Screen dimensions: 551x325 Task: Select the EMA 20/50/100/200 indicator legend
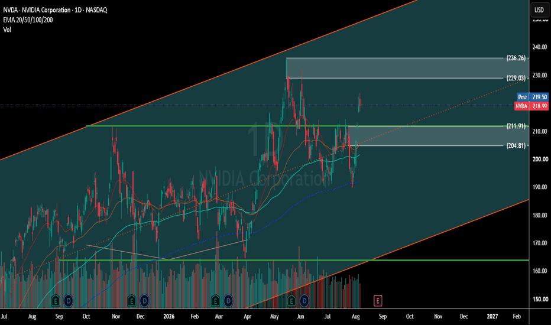pyautogui.click(x=28, y=19)
